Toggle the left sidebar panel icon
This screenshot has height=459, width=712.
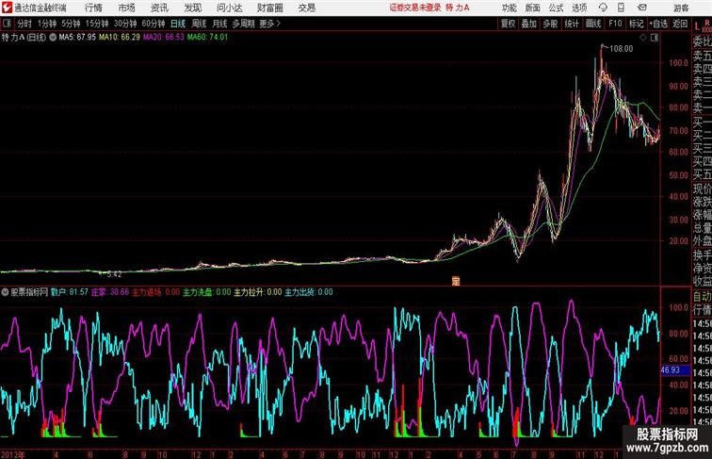tap(7, 24)
